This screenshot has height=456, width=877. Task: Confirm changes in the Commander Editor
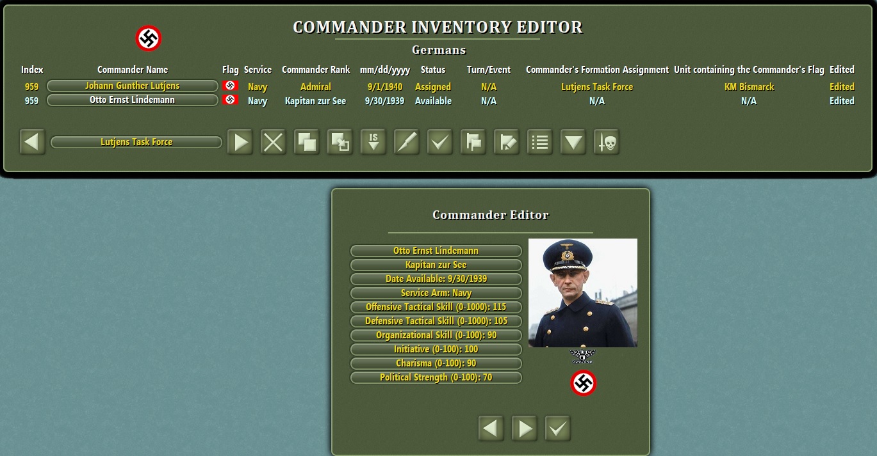click(557, 428)
